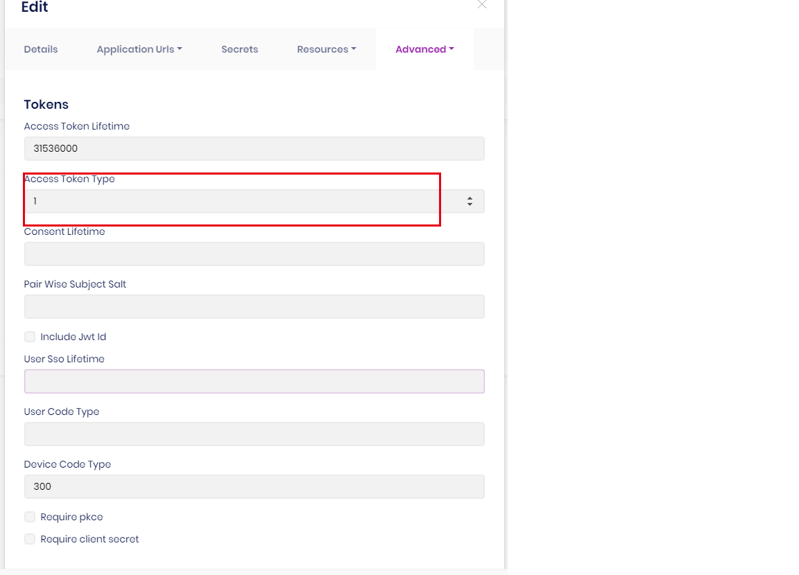Screen dimensions: 799x575
Task: Focus the Device Code Type field showing 300
Action: [254, 487]
